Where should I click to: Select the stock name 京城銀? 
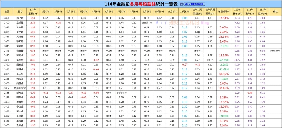point(20,23)
